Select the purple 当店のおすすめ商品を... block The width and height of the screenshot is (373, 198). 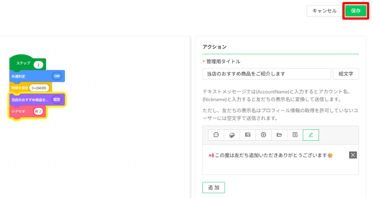37,100
